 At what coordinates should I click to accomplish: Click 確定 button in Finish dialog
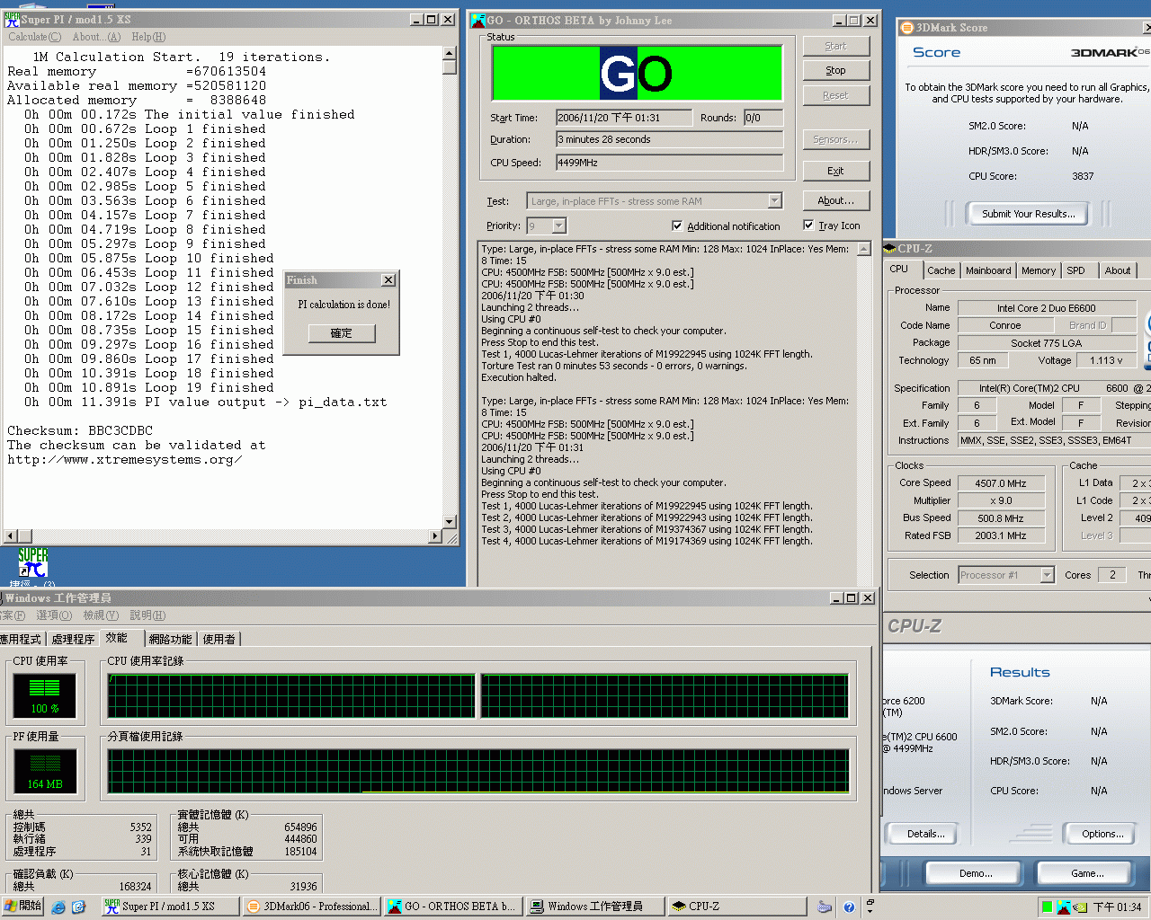coord(341,333)
